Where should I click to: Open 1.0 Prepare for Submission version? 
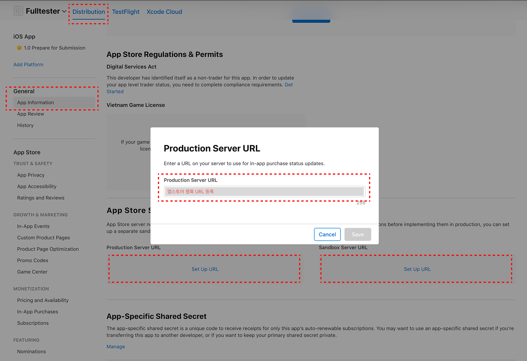coord(54,48)
